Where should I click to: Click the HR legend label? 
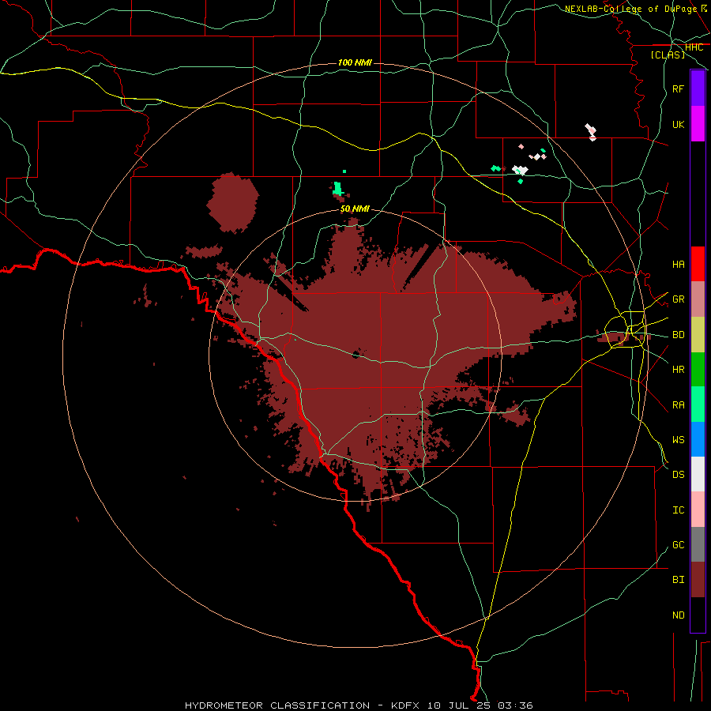678,370
